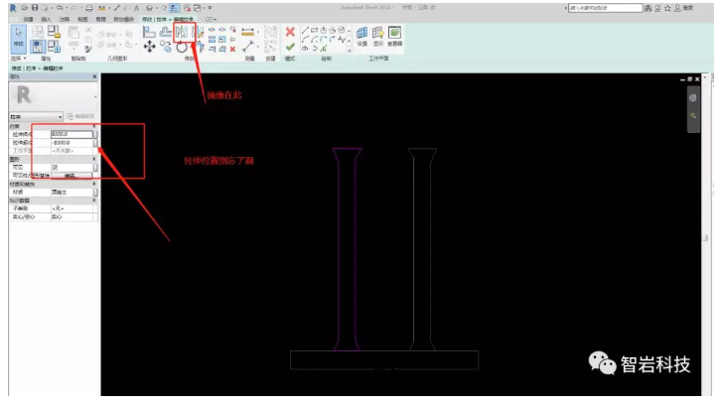Select the Align tool in Modify panel
Screen dimensions: 722x405
pos(149,32)
